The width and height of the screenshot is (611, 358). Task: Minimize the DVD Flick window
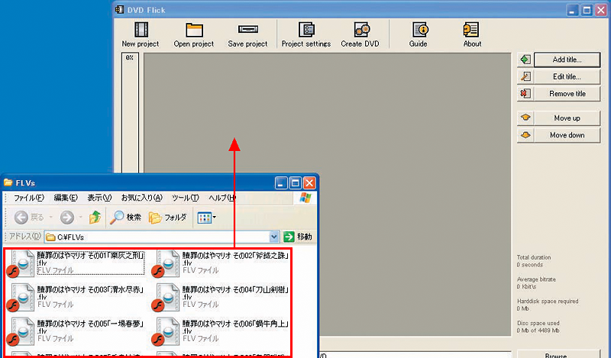coord(572,10)
